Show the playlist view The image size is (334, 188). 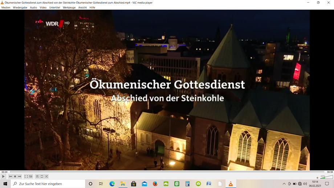37,176
